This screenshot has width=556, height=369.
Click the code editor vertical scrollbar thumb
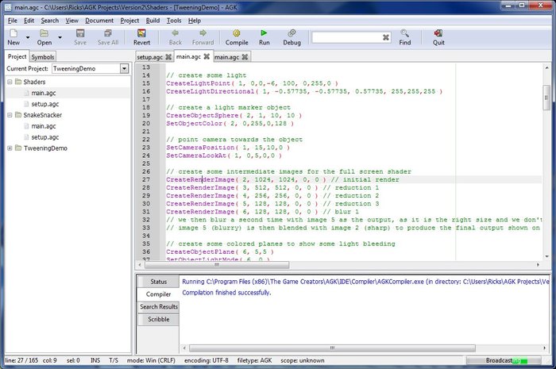tap(546, 98)
